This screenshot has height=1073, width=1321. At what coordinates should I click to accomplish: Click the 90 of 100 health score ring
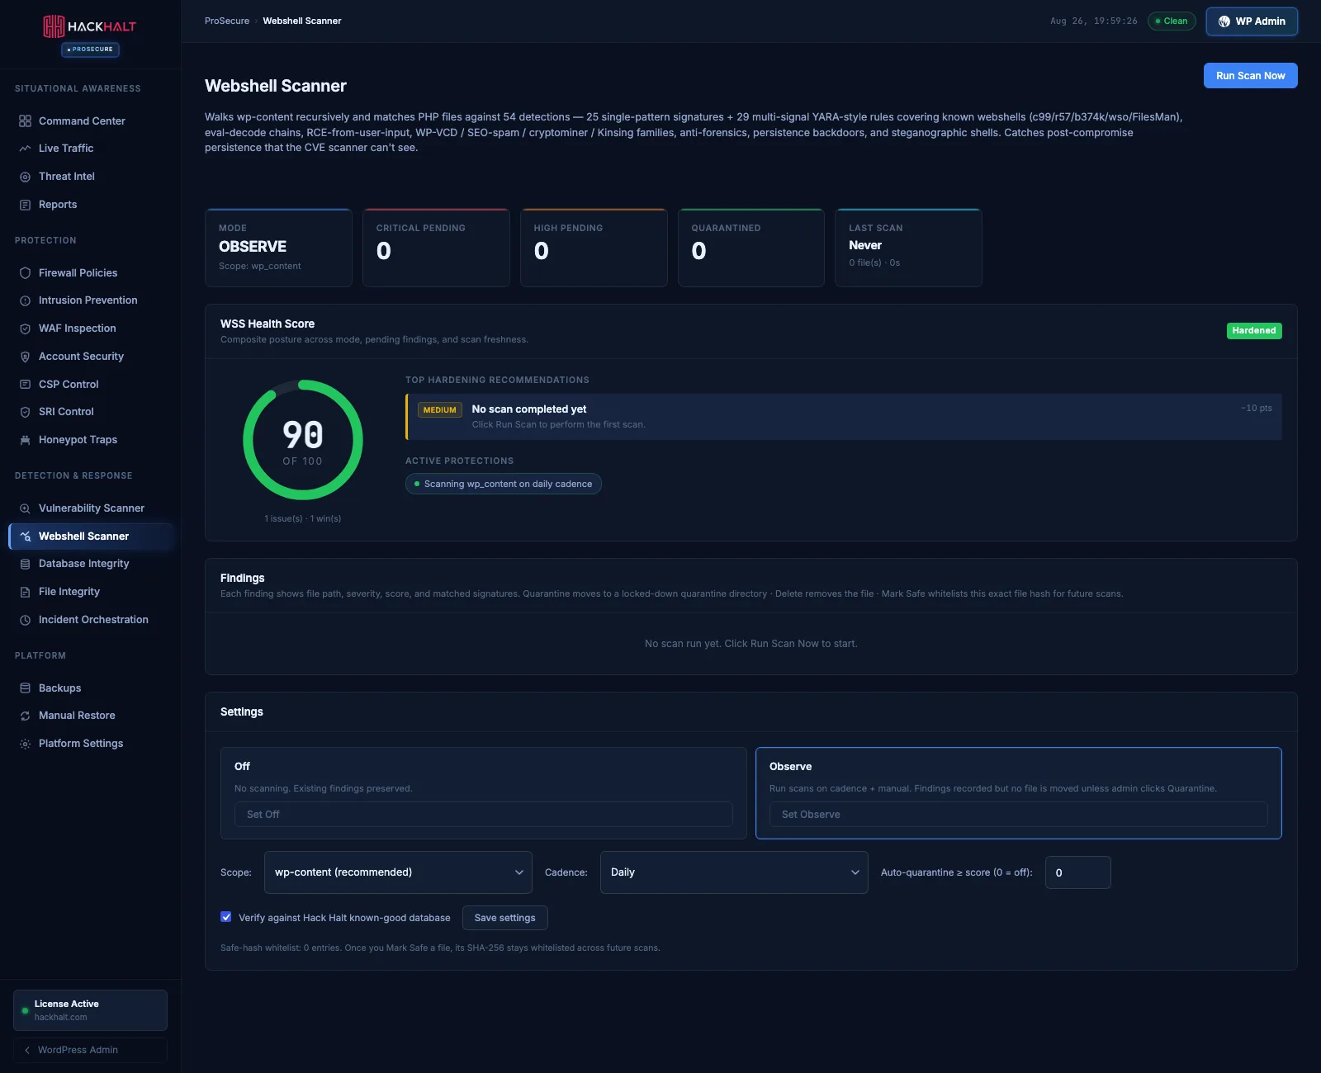click(x=303, y=440)
